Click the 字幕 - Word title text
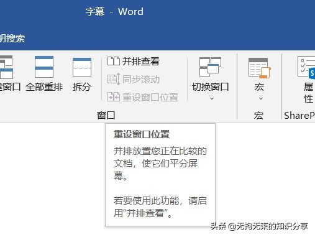This screenshot has width=315, height=237. click(x=114, y=11)
